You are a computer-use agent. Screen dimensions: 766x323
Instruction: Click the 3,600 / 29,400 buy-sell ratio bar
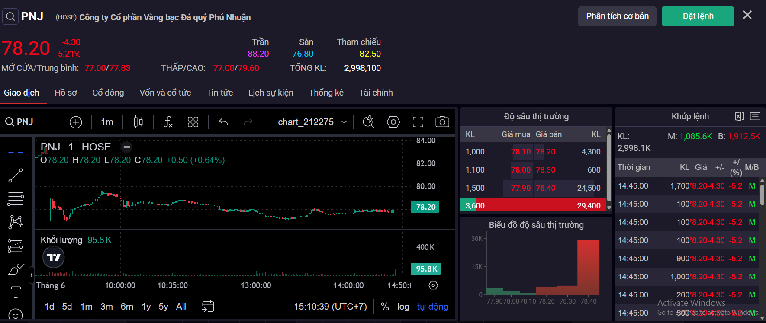click(x=533, y=205)
